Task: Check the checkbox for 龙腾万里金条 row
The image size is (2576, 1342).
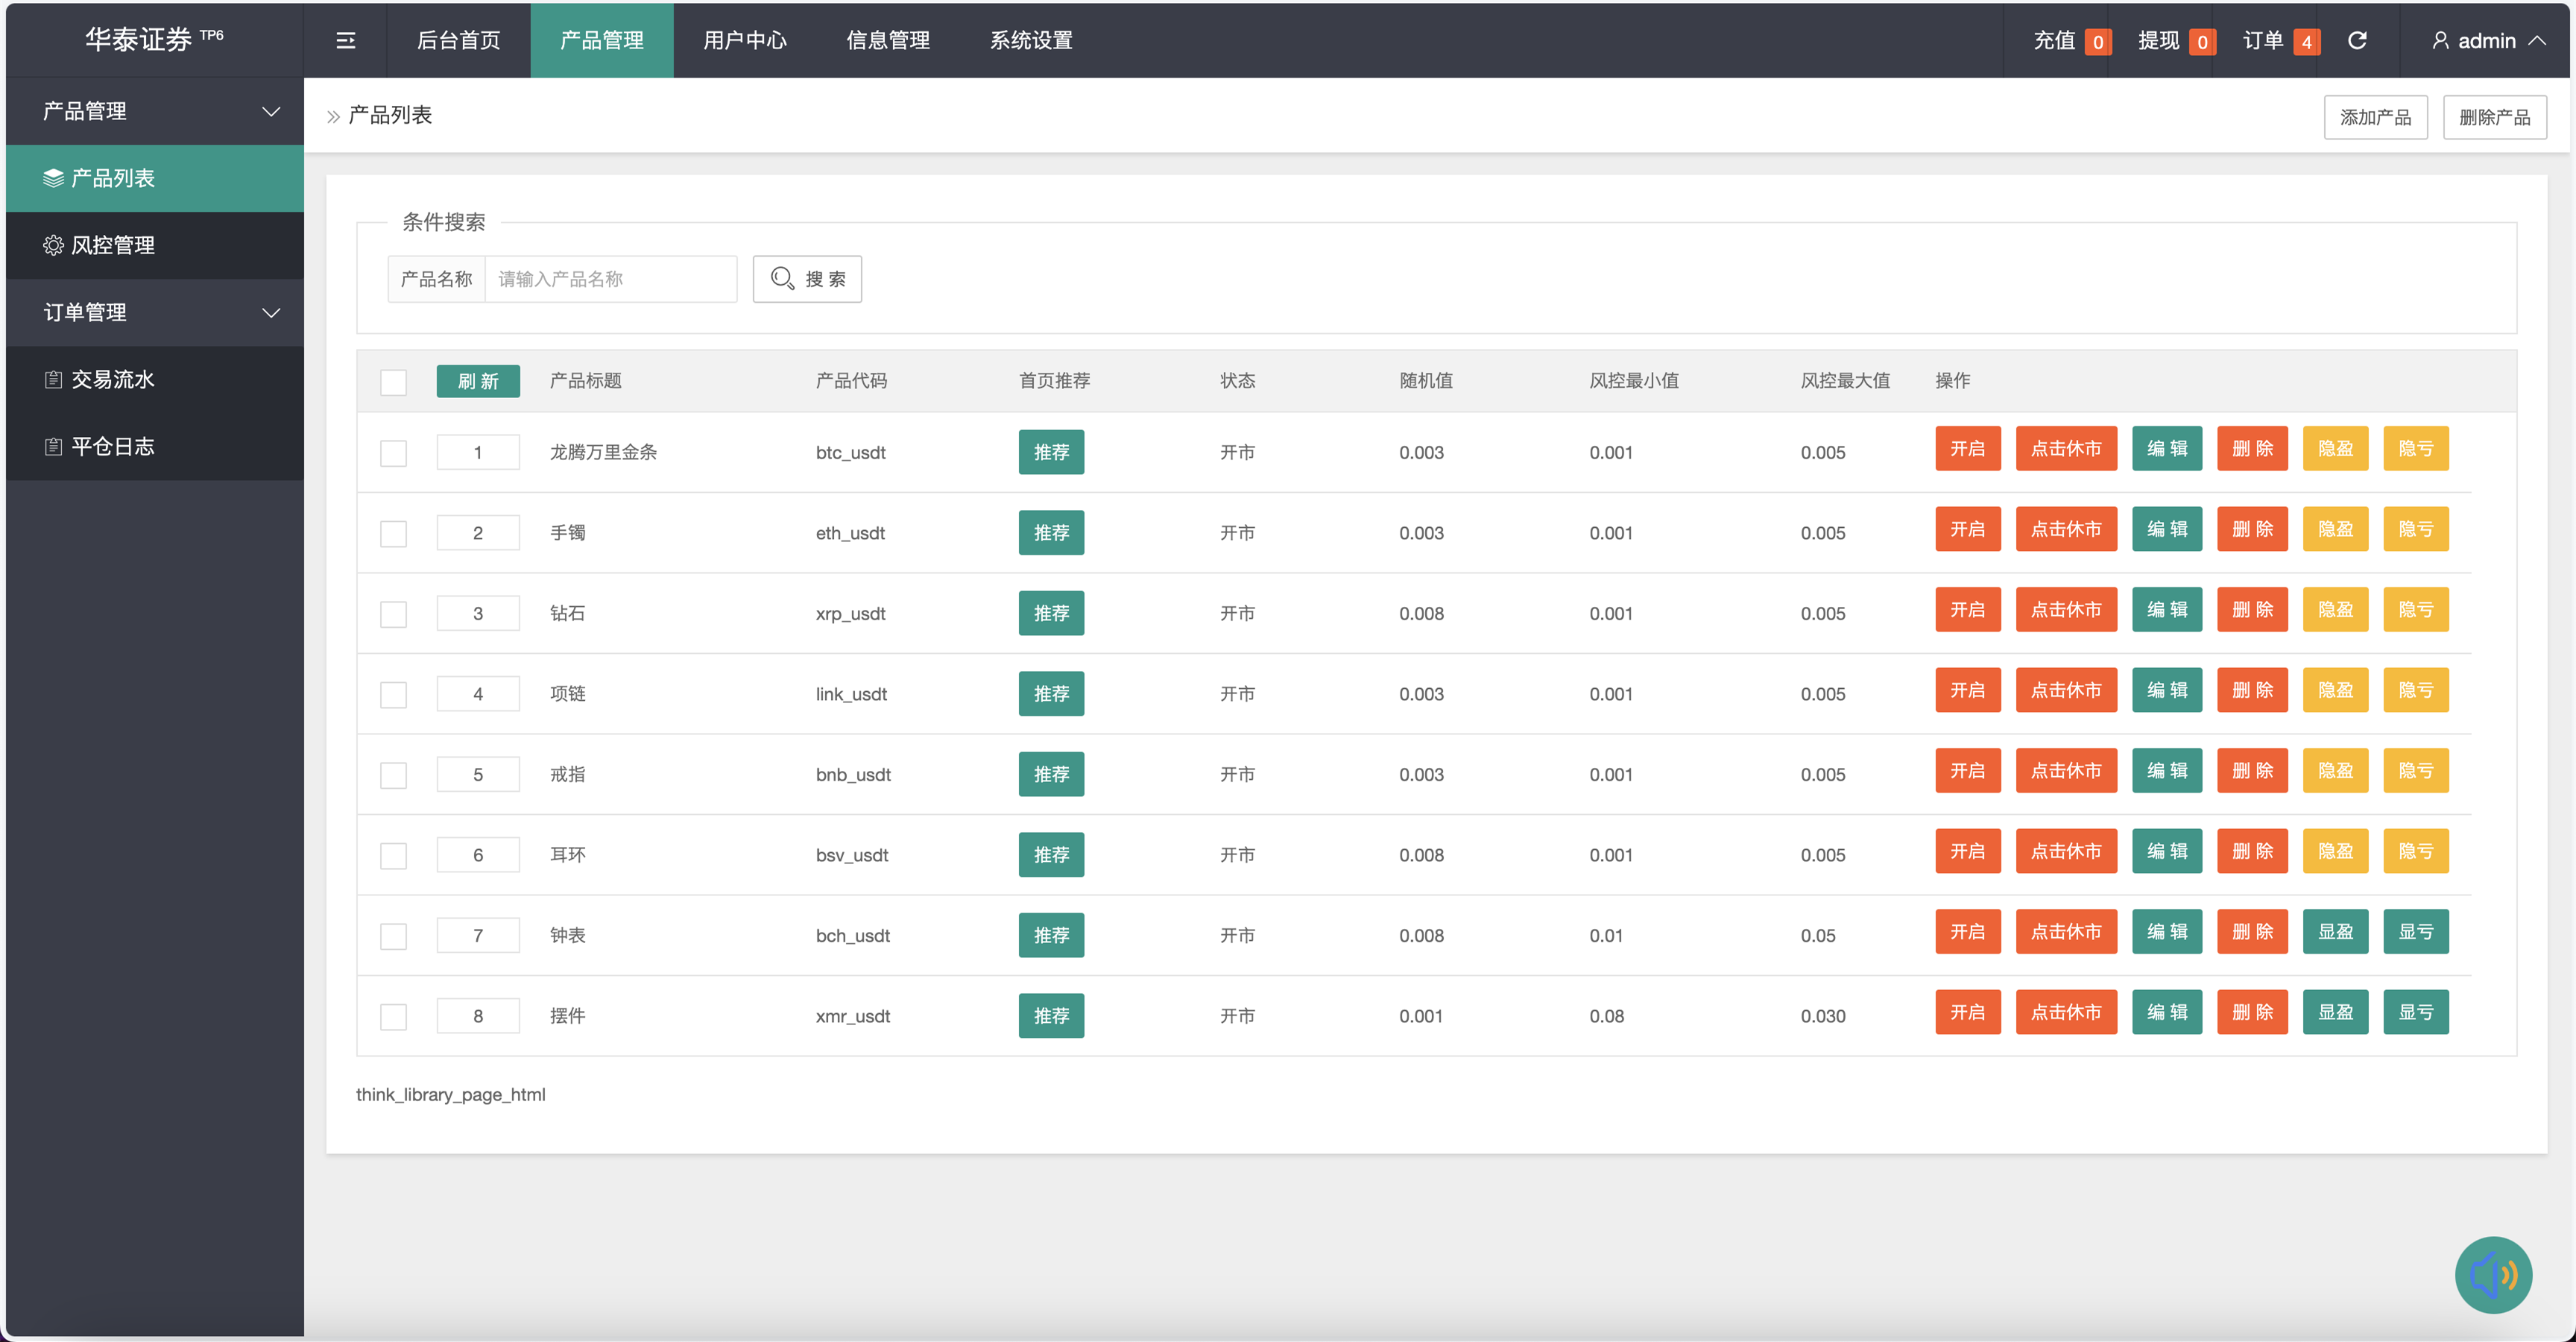Action: (393, 453)
